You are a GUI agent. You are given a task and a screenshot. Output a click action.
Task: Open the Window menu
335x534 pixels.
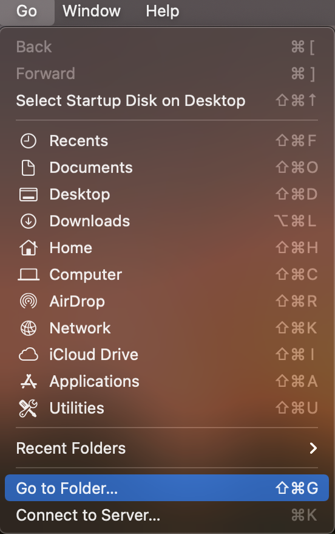tap(92, 11)
